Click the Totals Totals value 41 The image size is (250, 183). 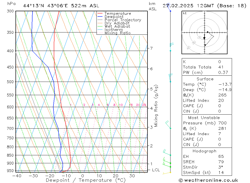point(221,67)
